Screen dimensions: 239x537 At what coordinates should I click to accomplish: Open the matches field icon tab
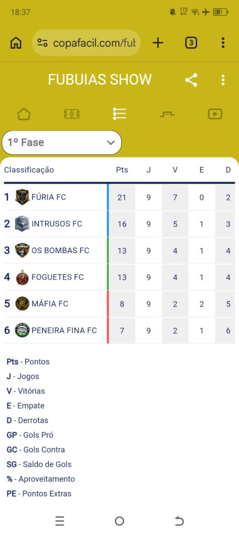pyautogui.click(x=72, y=114)
